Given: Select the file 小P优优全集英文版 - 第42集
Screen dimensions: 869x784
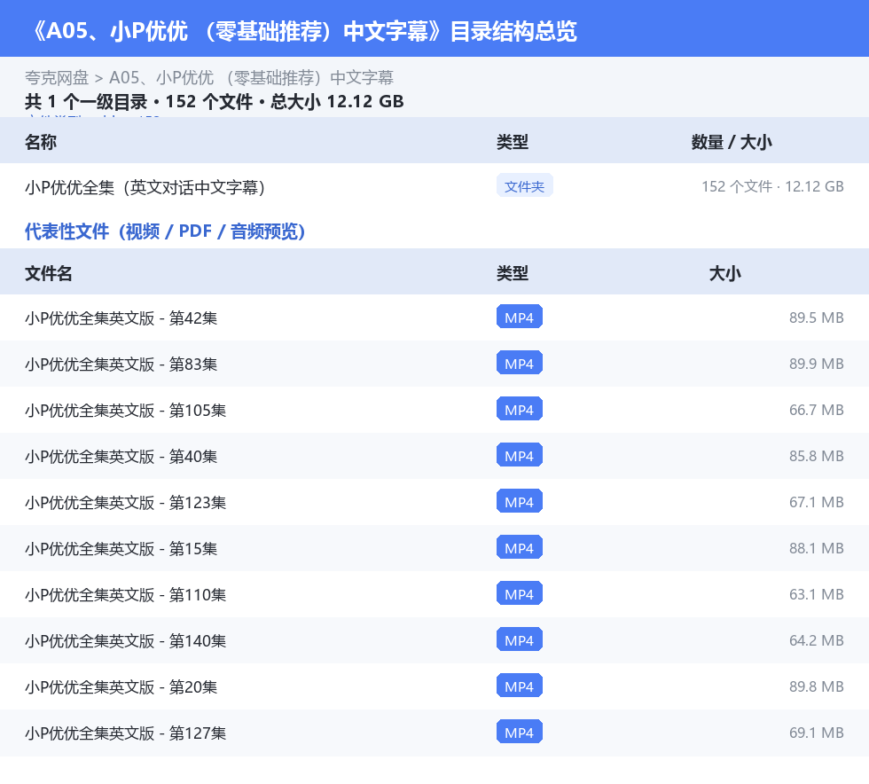Looking at the screenshot, I should [121, 318].
